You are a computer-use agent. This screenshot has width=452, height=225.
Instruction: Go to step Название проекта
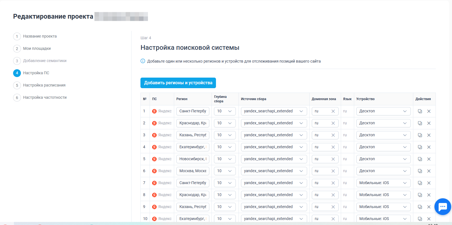pyautogui.click(x=40, y=36)
